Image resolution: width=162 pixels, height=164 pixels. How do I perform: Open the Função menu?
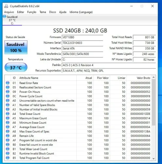(32, 12)
